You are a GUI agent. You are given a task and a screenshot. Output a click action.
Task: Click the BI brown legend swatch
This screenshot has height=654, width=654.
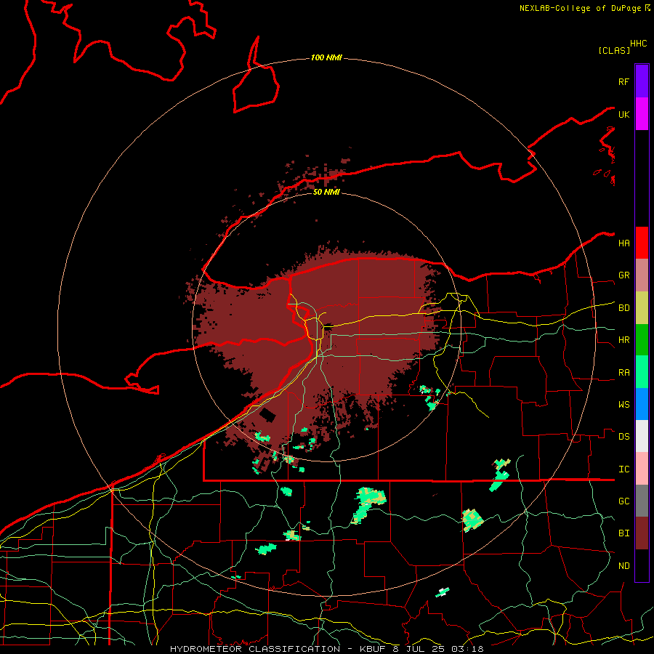point(642,533)
